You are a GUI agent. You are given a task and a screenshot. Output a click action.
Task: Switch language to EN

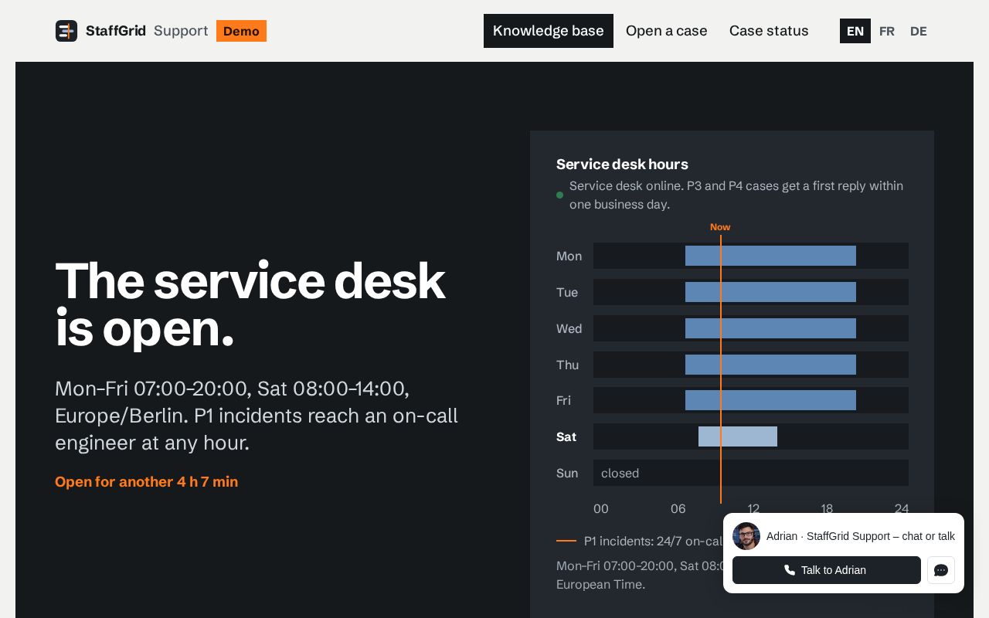(x=855, y=31)
